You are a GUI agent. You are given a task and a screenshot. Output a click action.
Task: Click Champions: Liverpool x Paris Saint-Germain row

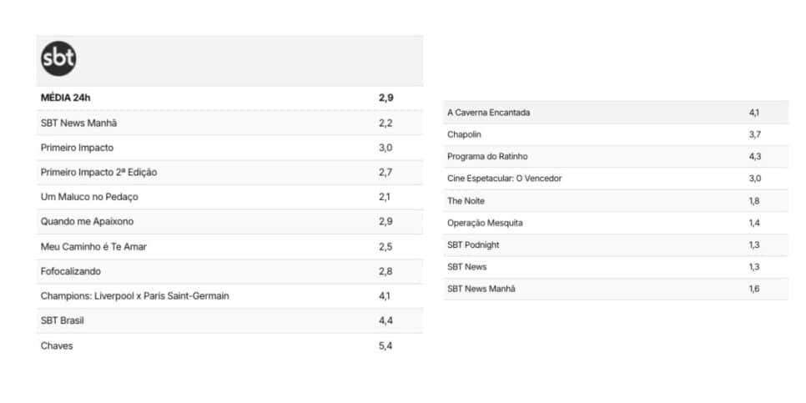point(229,295)
